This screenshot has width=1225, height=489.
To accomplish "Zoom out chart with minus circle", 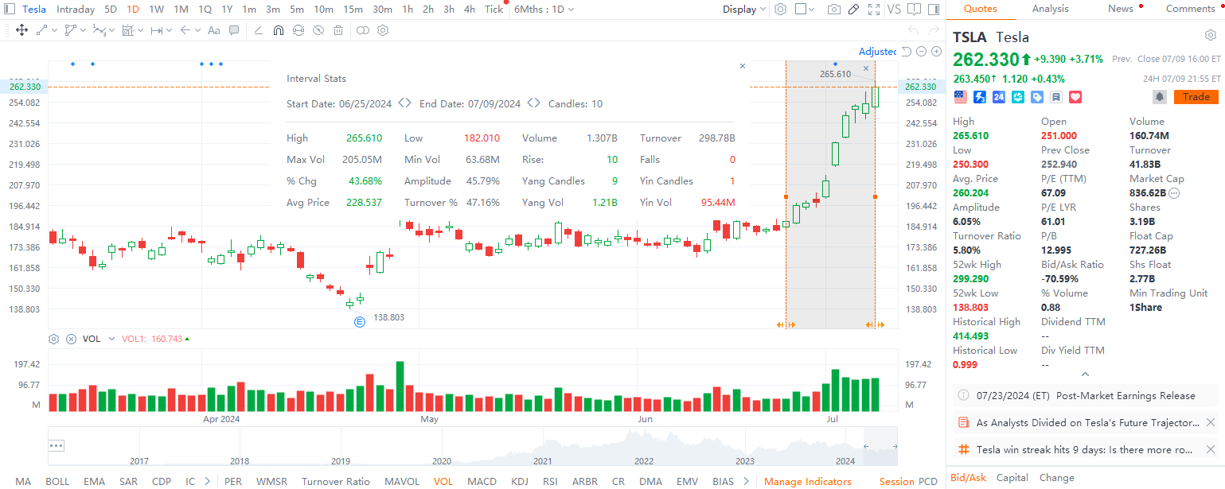I will [921, 51].
